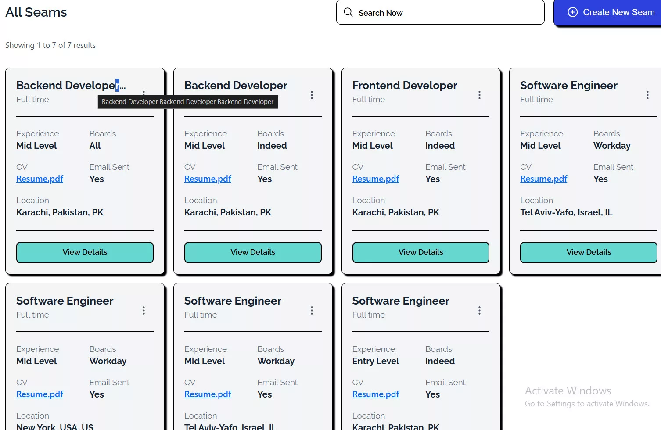Image resolution: width=661 pixels, height=430 pixels.
Task: Click Resume.pdf on the Backend Developer Indeed card
Action: pyautogui.click(x=208, y=179)
